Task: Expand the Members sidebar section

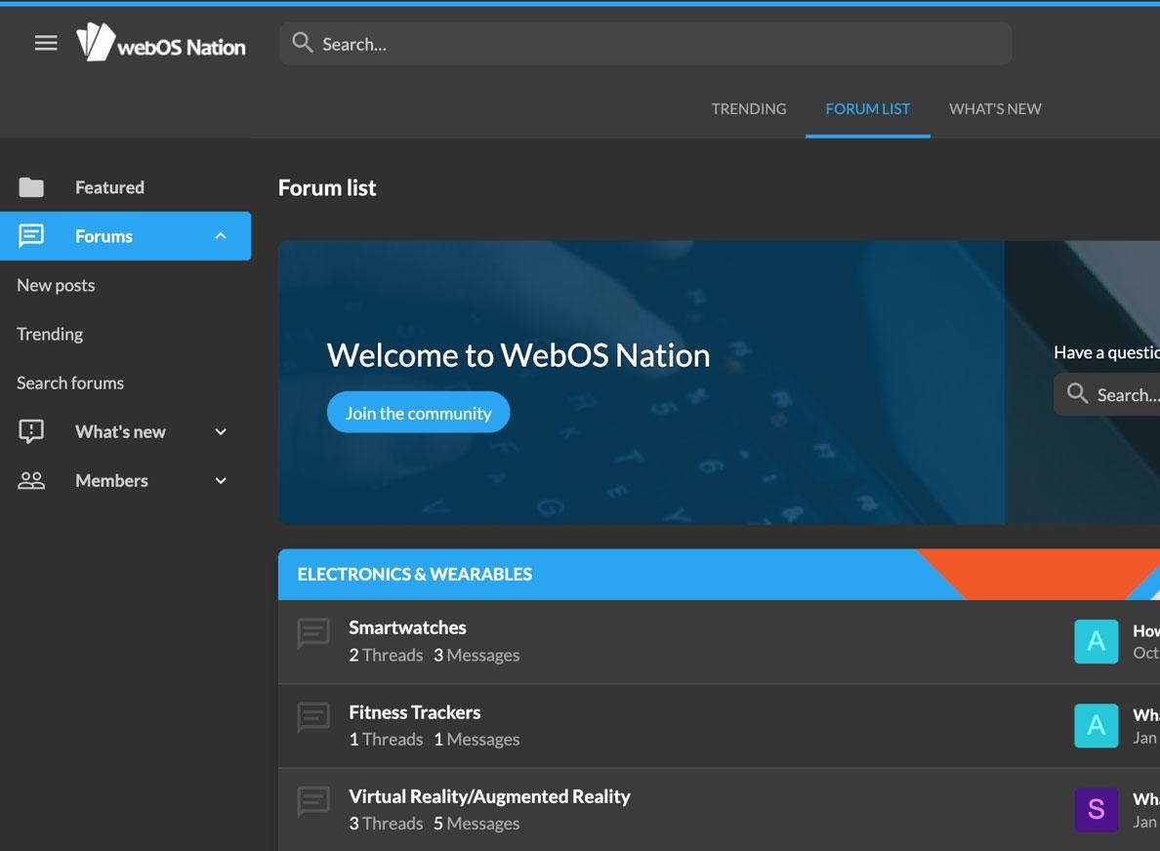Action: point(221,480)
